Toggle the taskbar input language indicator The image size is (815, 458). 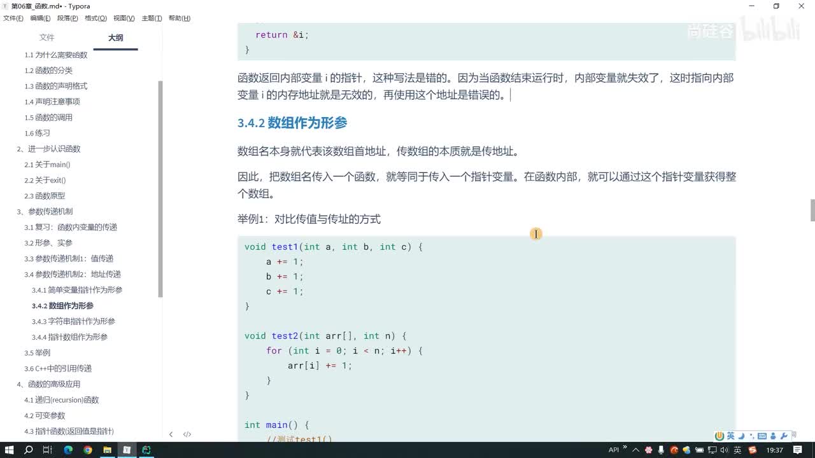[737, 450]
